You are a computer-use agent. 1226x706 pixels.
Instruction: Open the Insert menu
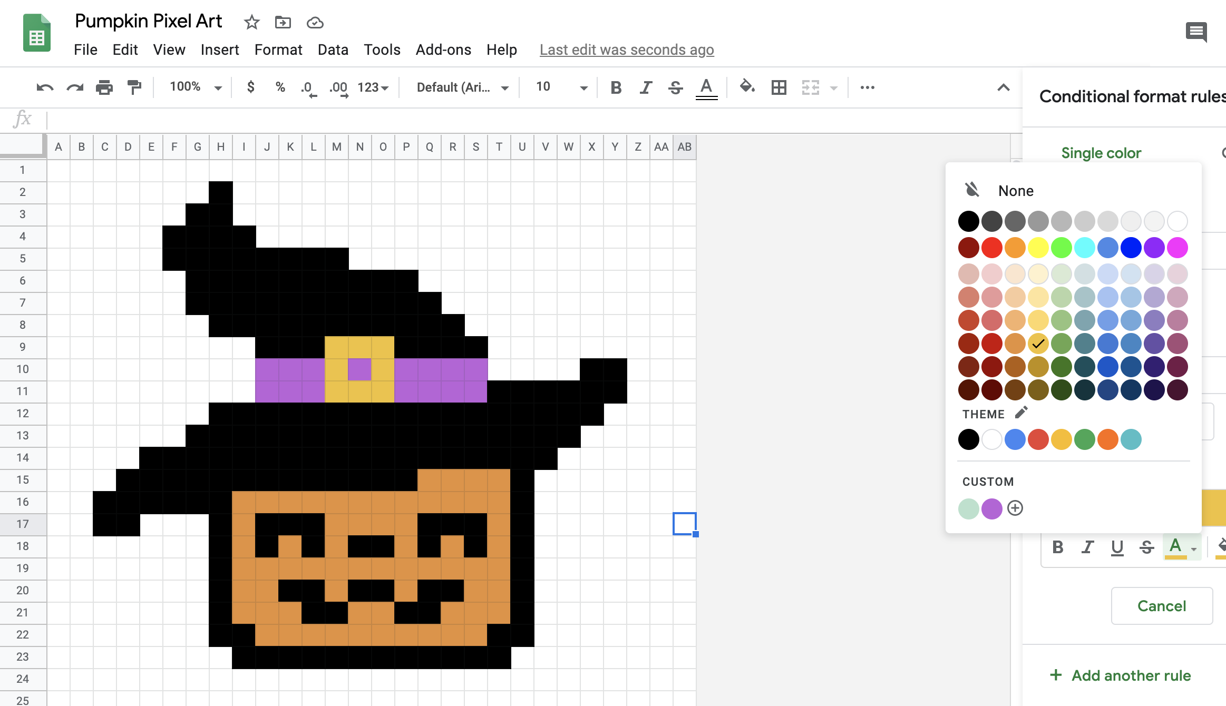click(x=220, y=50)
